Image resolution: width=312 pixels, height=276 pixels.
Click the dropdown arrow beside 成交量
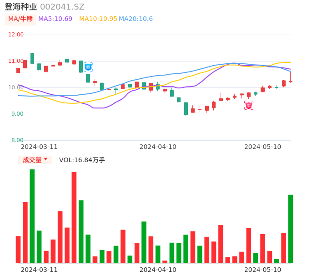(45, 159)
